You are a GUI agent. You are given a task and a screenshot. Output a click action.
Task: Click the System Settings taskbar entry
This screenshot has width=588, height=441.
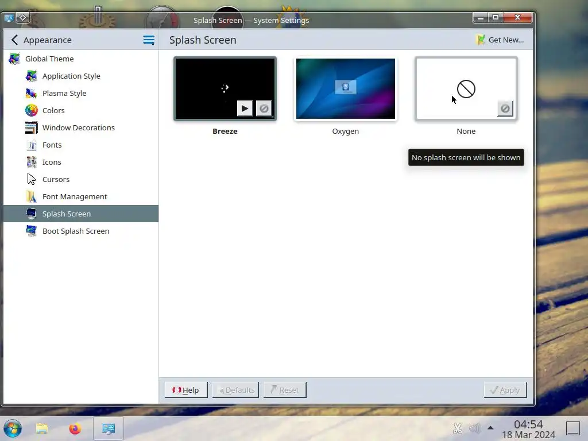[x=109, y=428]
